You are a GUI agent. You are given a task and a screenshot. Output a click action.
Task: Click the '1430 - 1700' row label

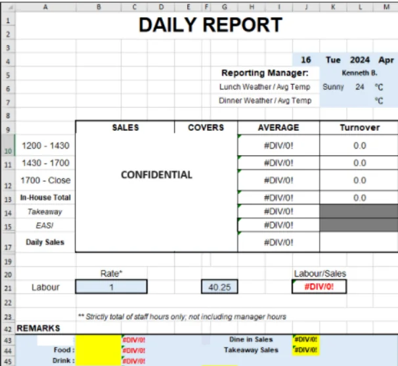coord(45,163)
